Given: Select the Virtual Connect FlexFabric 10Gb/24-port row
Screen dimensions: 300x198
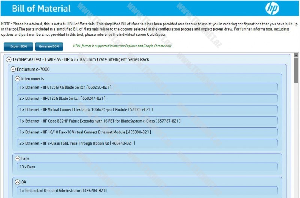Looking at the screenshot, I should (147, 109).
